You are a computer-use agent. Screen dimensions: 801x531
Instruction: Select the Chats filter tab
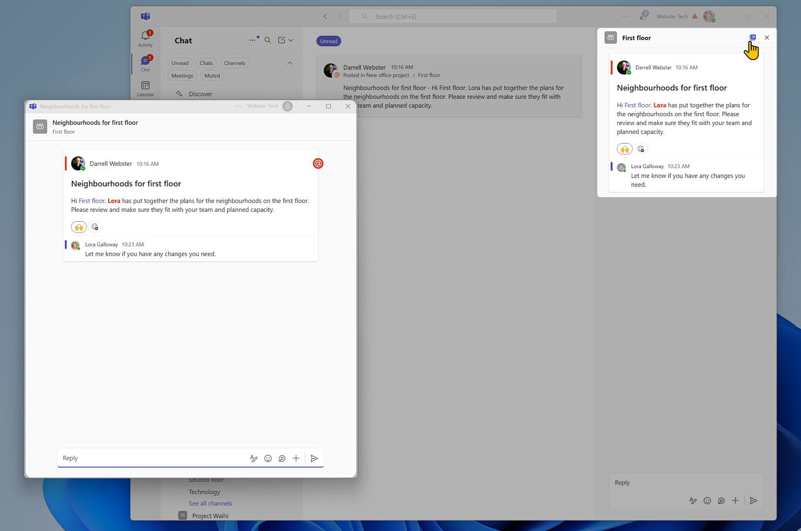206,62
